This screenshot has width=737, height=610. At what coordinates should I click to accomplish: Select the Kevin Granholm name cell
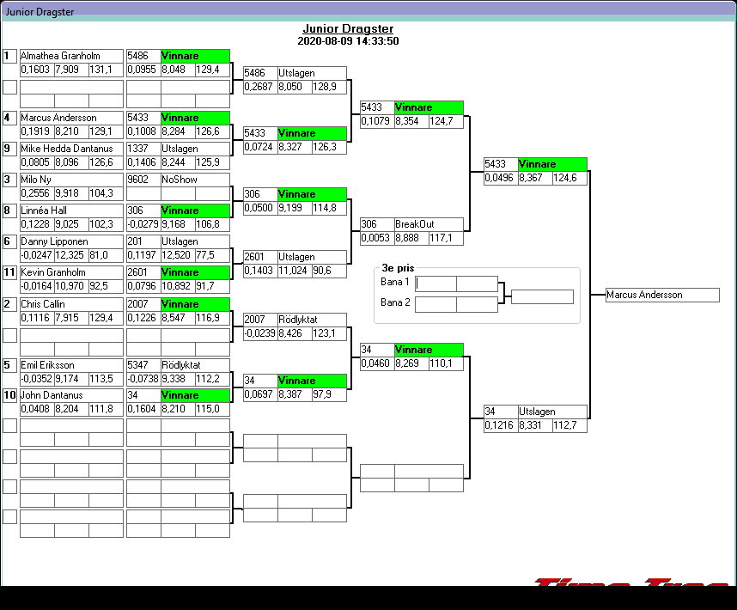click(71, 272)
